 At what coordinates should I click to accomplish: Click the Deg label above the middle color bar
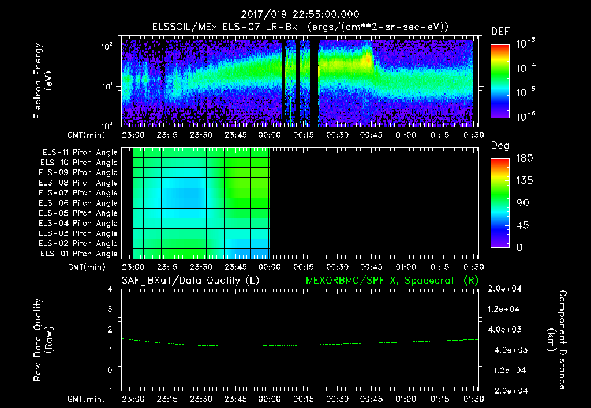click(500, 146)
